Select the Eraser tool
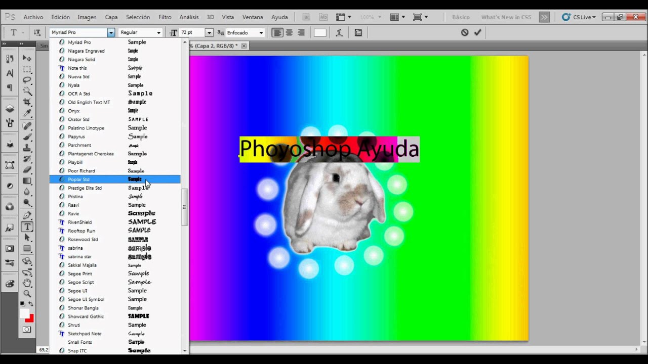This screenshot has height=364, width=648. coord(27,170)
